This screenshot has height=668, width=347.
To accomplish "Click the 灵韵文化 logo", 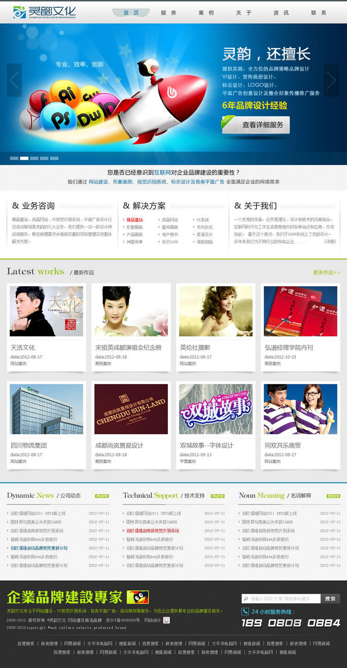I will click(x=44, y=13).
